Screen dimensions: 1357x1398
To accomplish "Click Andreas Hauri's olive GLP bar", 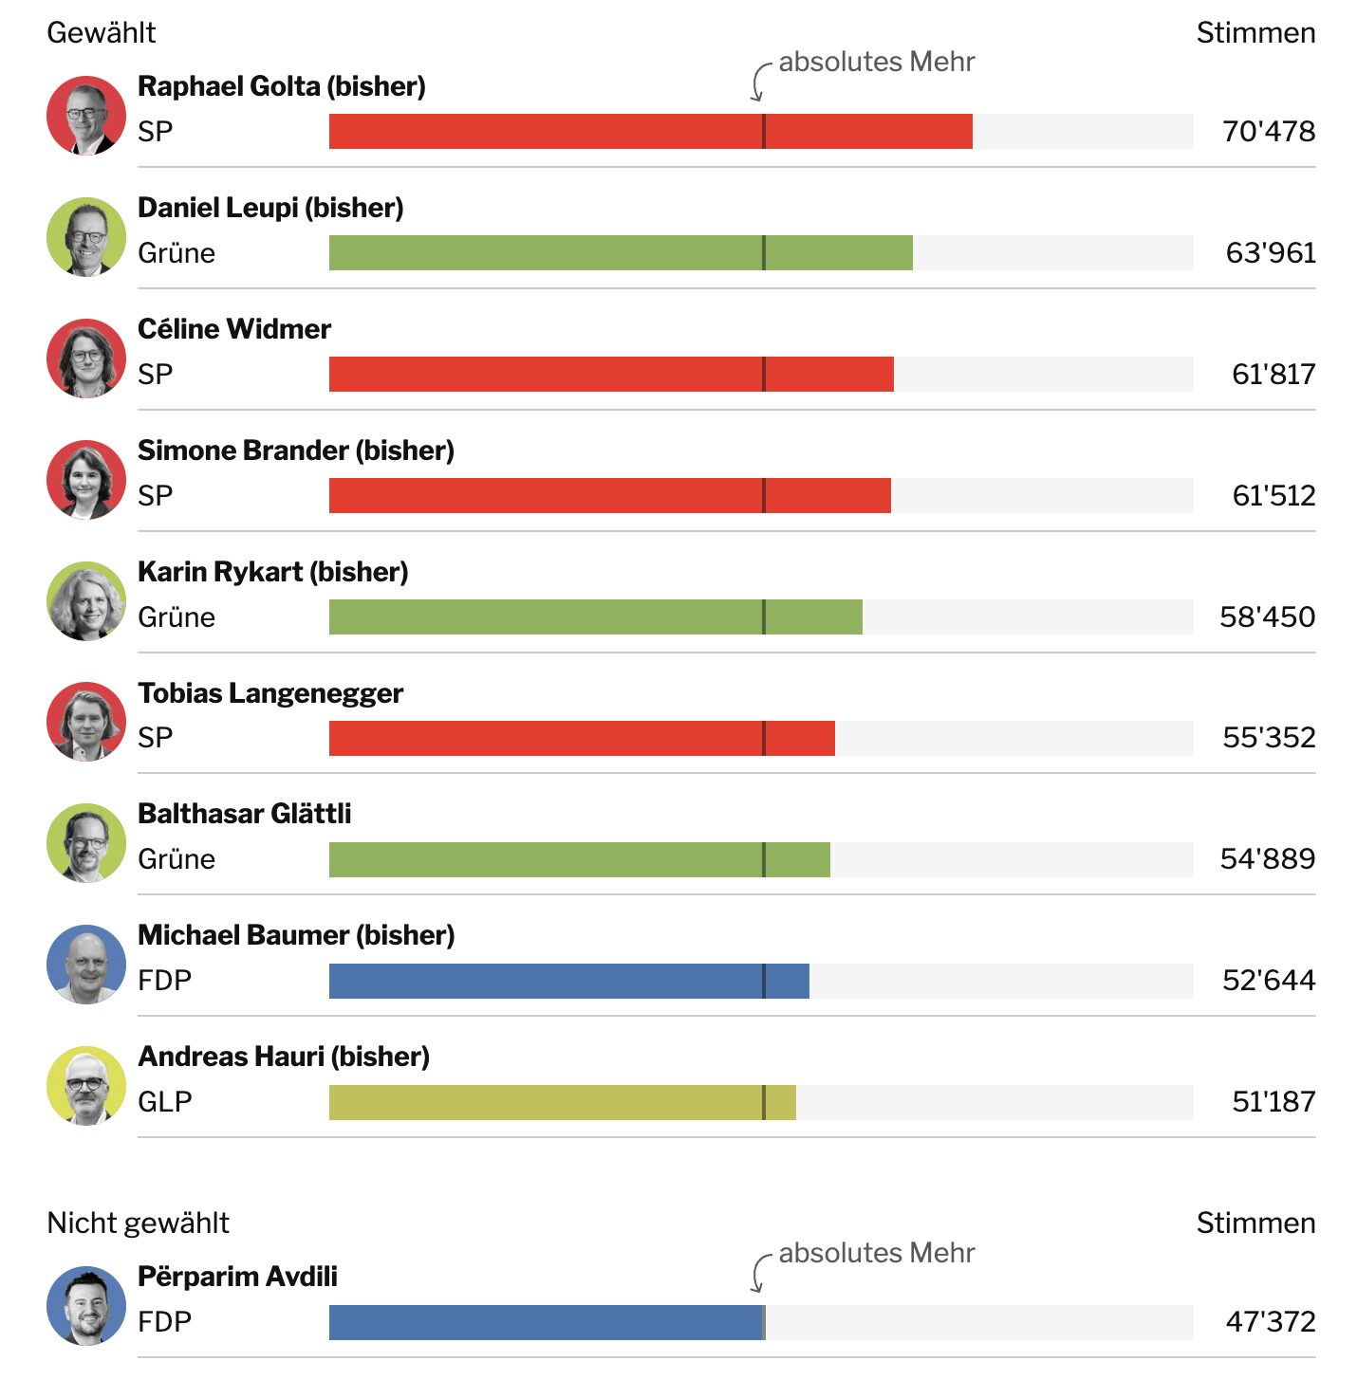I will (562, 1103).
